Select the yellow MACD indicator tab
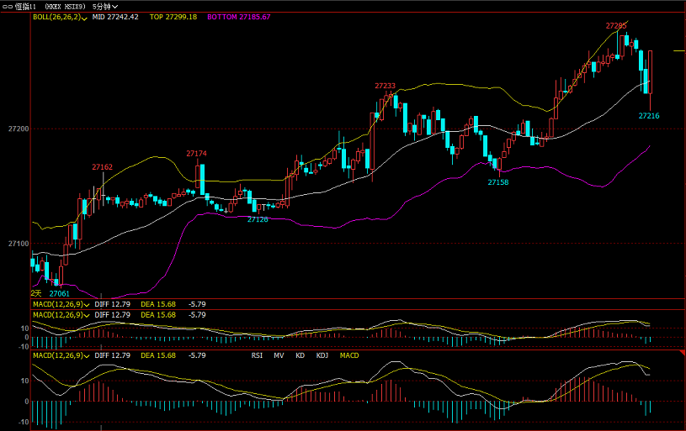686x431 pixels. [x=348, y=355]
